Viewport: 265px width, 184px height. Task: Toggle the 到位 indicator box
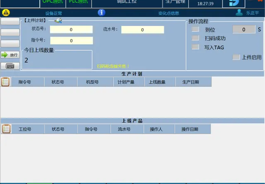195,29
